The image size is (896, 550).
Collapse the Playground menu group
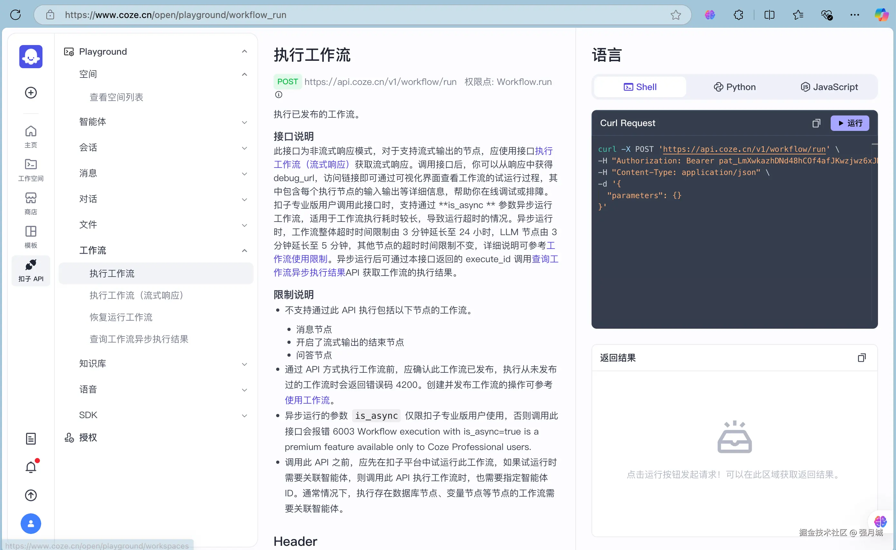tap(244, 52)
